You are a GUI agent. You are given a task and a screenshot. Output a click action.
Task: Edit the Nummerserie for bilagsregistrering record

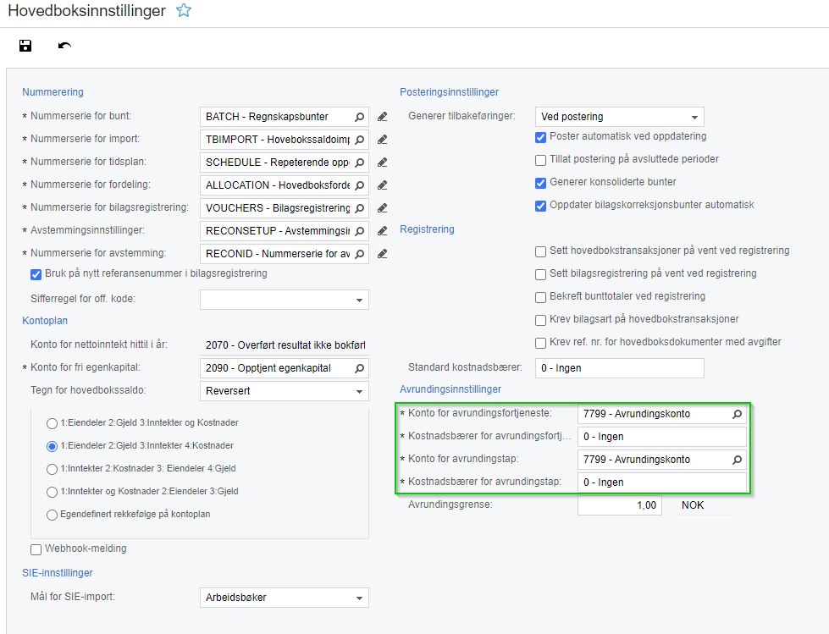point(382,208)
